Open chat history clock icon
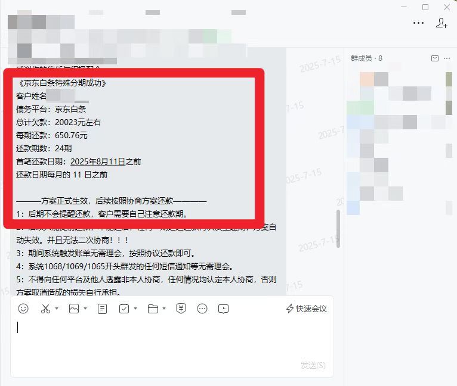Image resolution: width=457 pixels, height=386 pixels. click(223, 309)
